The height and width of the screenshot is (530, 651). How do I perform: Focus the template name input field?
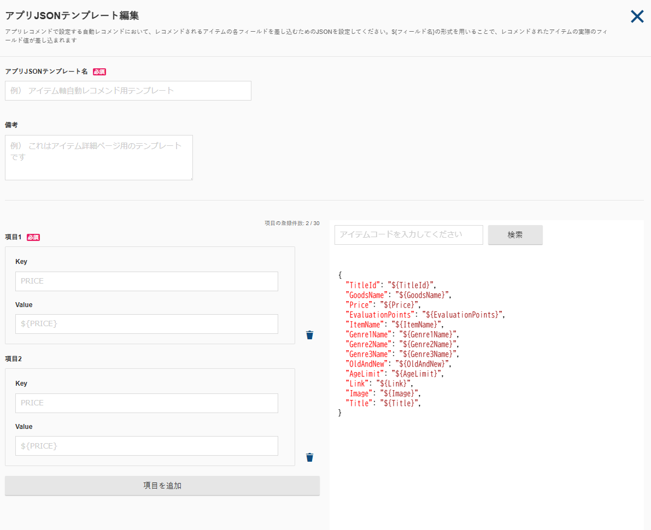[x=128, y=91]
